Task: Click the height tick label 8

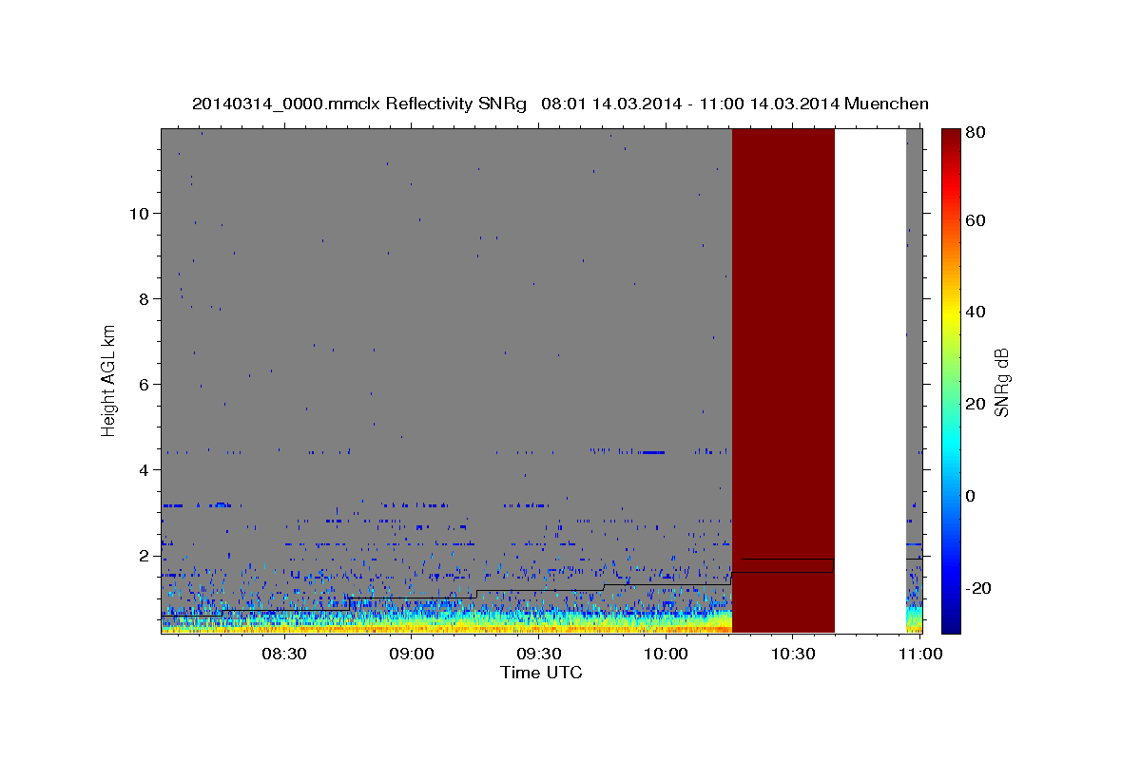Action: click(145, 298)
